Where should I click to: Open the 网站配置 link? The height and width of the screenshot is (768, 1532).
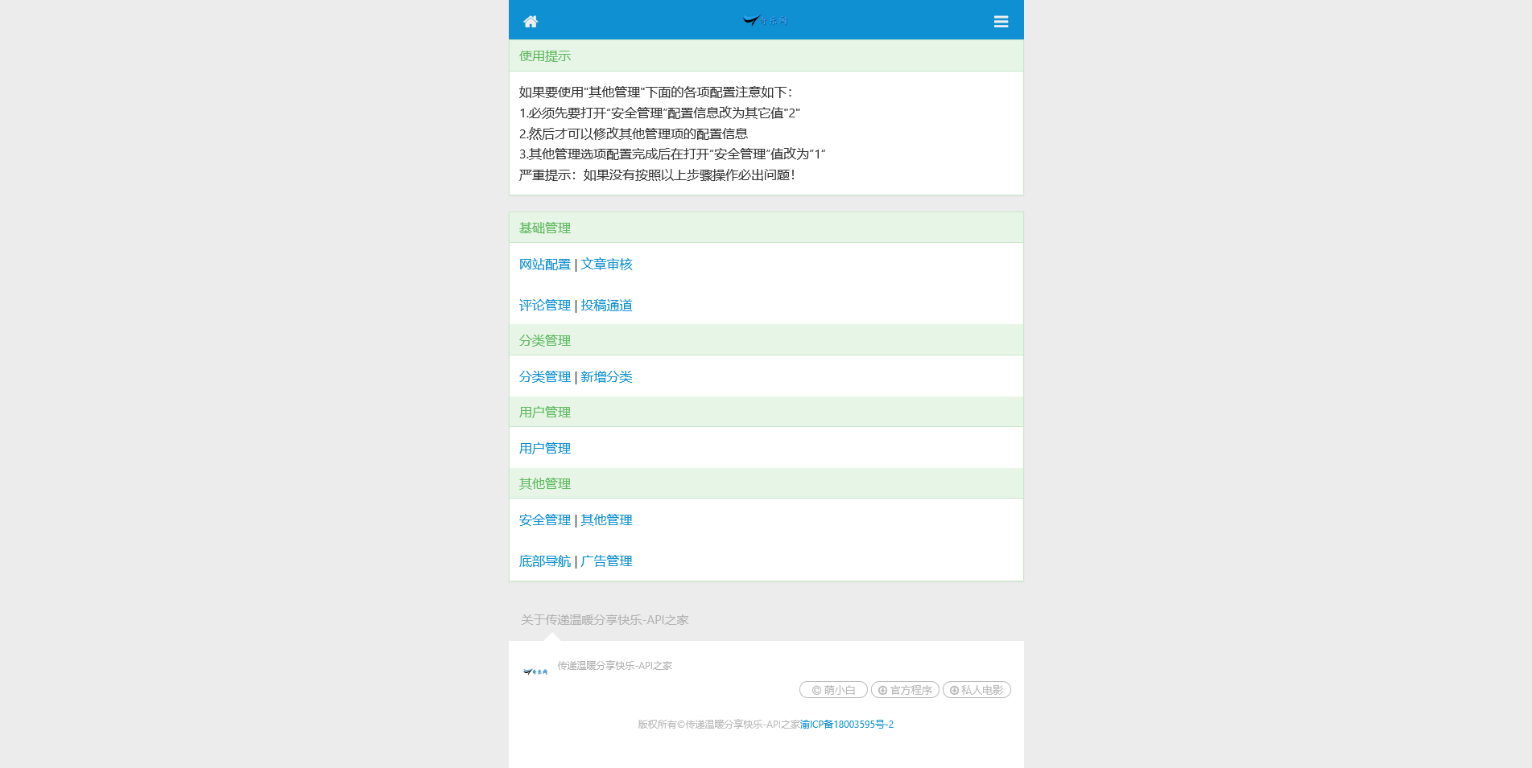[x=544, y=265]
